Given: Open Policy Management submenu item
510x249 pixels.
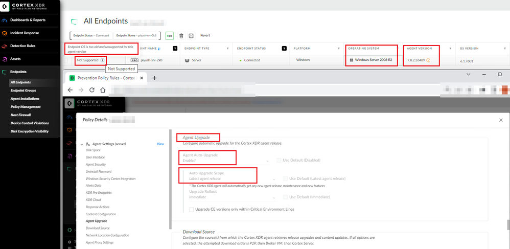Looking at the screenshot, I should [x=26, y=107].
